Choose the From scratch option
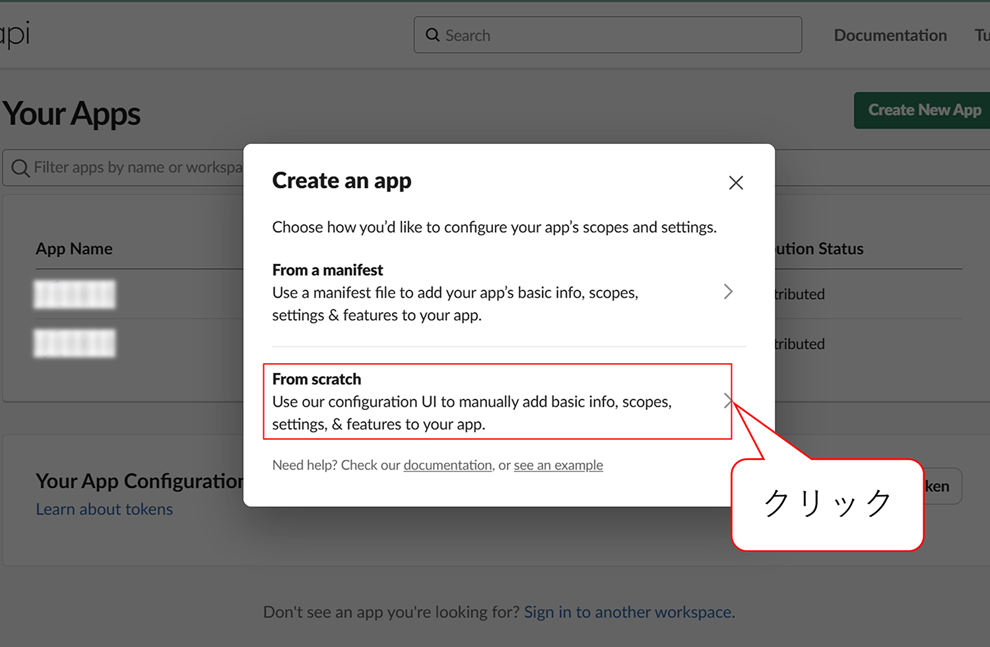Image resolution: width=990 pixels, height=647 pixels. (498, 401)
